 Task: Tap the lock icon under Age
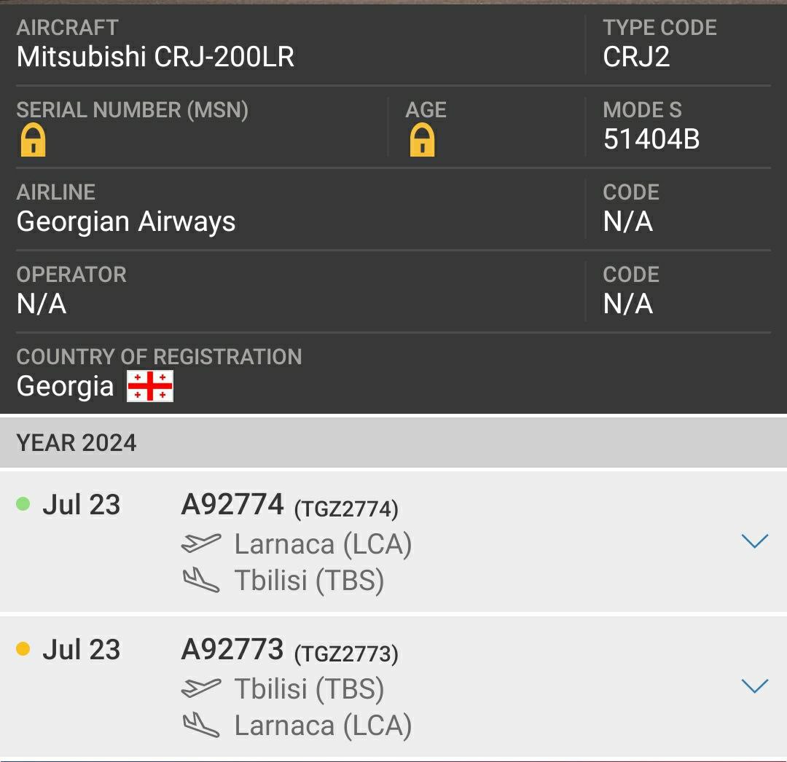422,140
